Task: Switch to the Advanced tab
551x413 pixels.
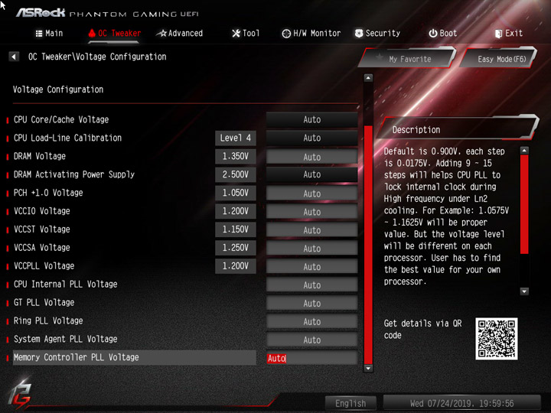Action: click(180, 34)
